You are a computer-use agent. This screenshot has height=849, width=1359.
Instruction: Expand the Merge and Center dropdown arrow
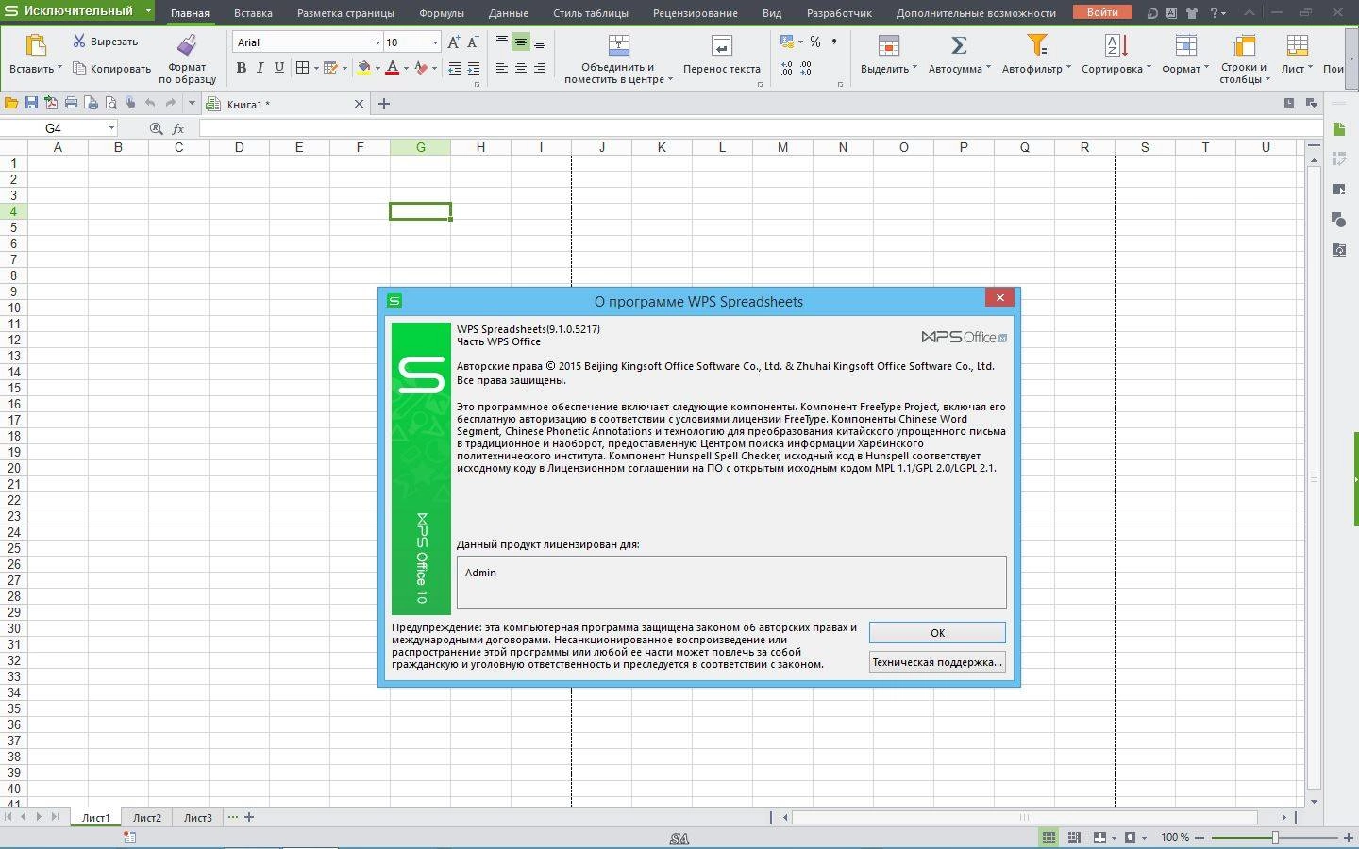click(670, 79)
